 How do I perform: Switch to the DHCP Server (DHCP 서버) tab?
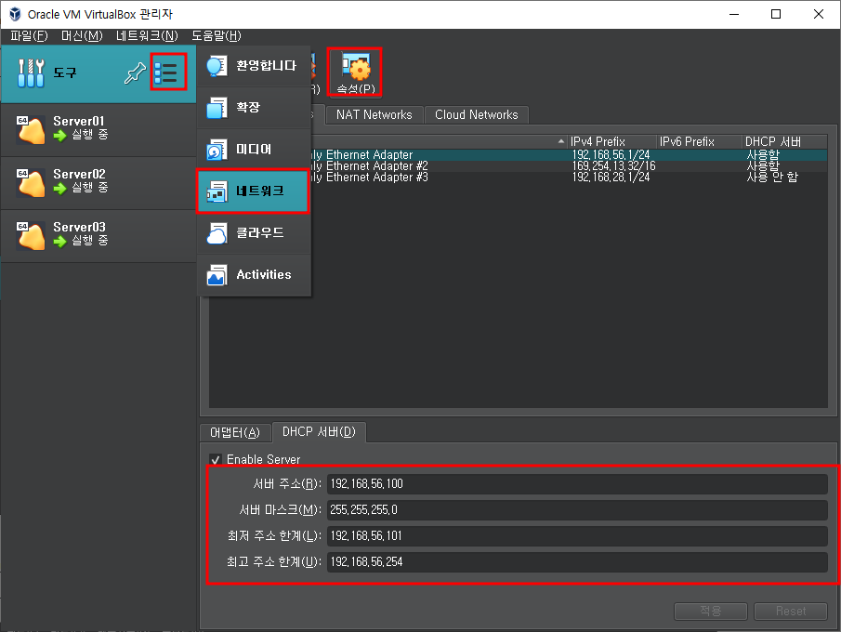319,432
